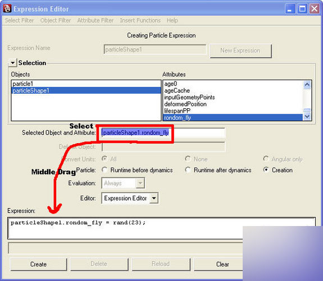Viewport: 323px width, 281px height.
Task: Collapse the Selection section arrow
Action: 12,62
